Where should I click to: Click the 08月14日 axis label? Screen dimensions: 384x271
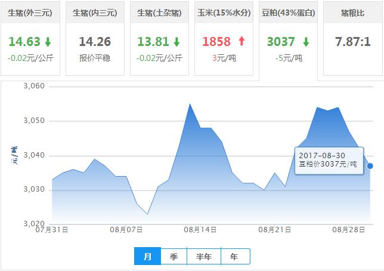click(200, 230)
